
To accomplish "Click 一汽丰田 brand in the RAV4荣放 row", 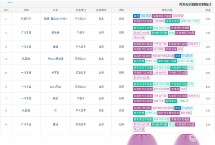I will pyautogui.click(x=26, y=87).
